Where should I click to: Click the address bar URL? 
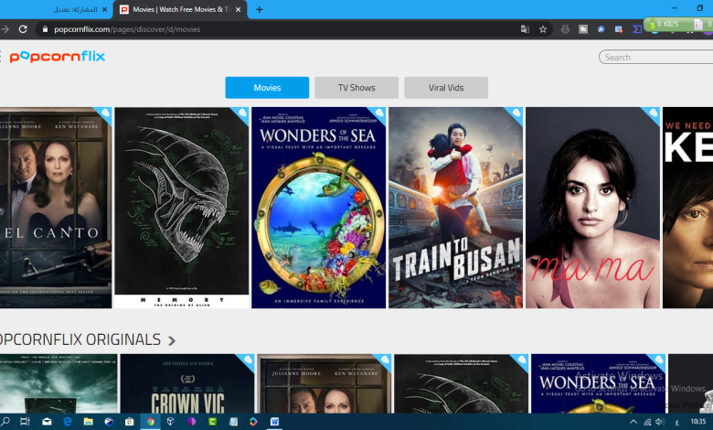click(x=127, y=29)
